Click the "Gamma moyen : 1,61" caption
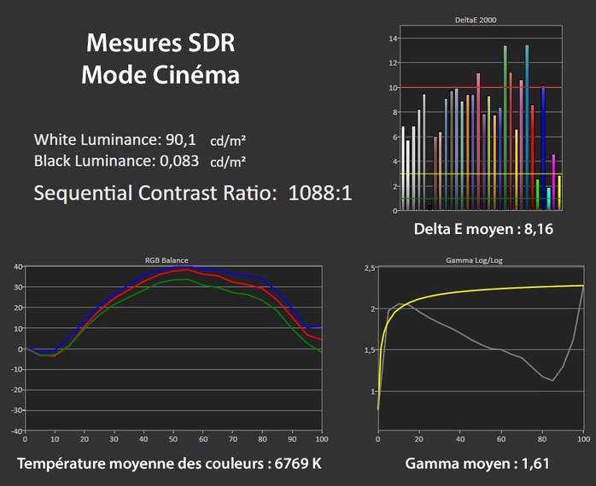Image resolution: width=596 pixels, height=486 pixels. tap(477, 464)
